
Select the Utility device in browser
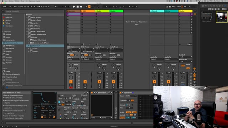35,51
